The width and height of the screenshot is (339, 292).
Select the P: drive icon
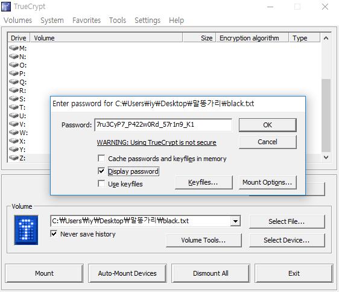pyautogui.click(x=14, y=74)
